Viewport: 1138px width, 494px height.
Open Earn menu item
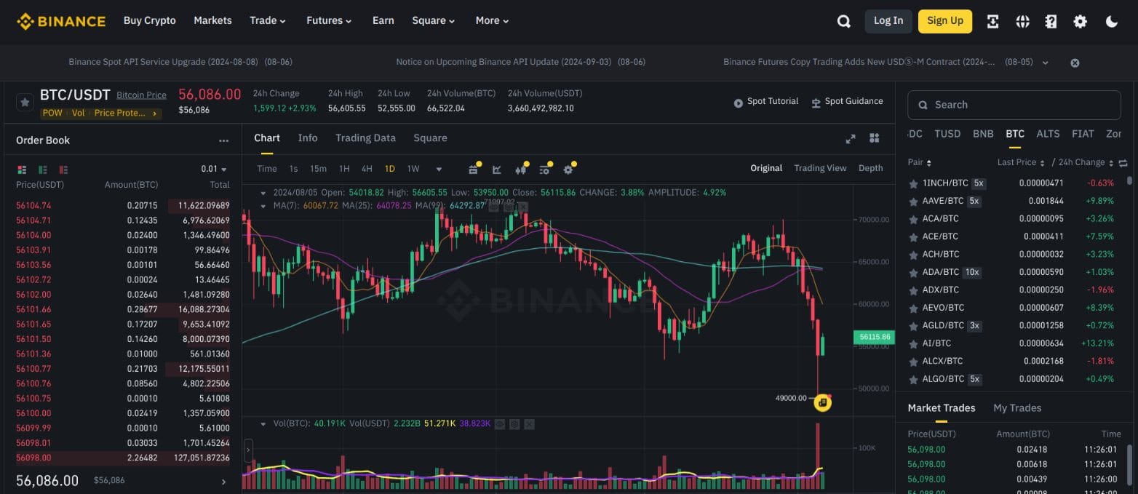click(383, 20)
